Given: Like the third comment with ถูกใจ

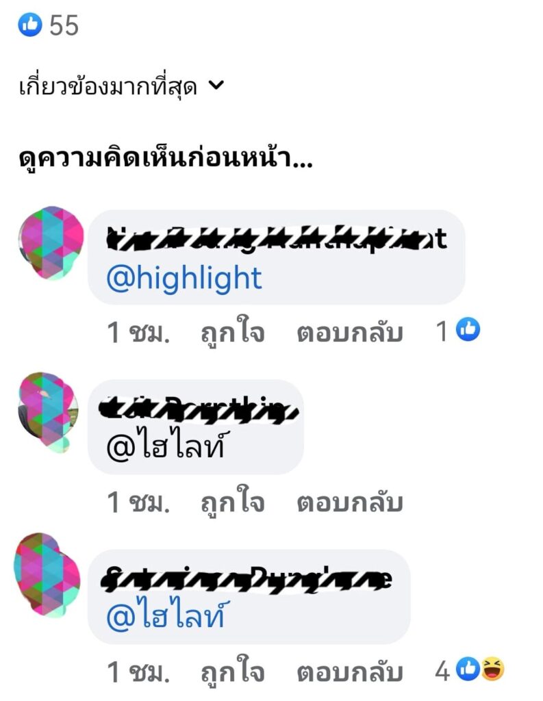Looking at the screenshot, I should point(233,672).
